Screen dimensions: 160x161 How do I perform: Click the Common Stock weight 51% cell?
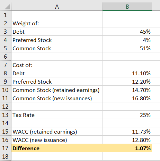[x=127, y=48]
